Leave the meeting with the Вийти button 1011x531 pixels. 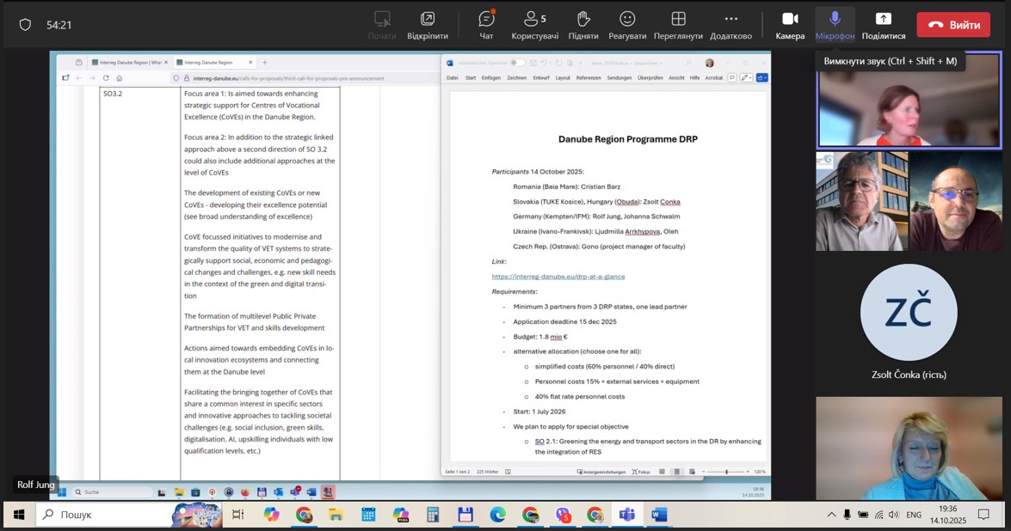[x=952, y=25]
